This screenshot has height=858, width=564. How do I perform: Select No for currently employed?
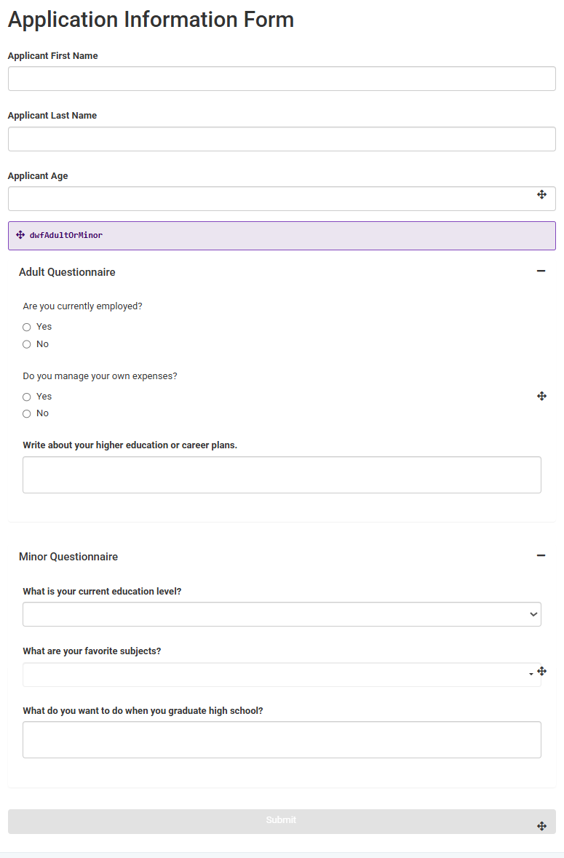pos(27,344)
